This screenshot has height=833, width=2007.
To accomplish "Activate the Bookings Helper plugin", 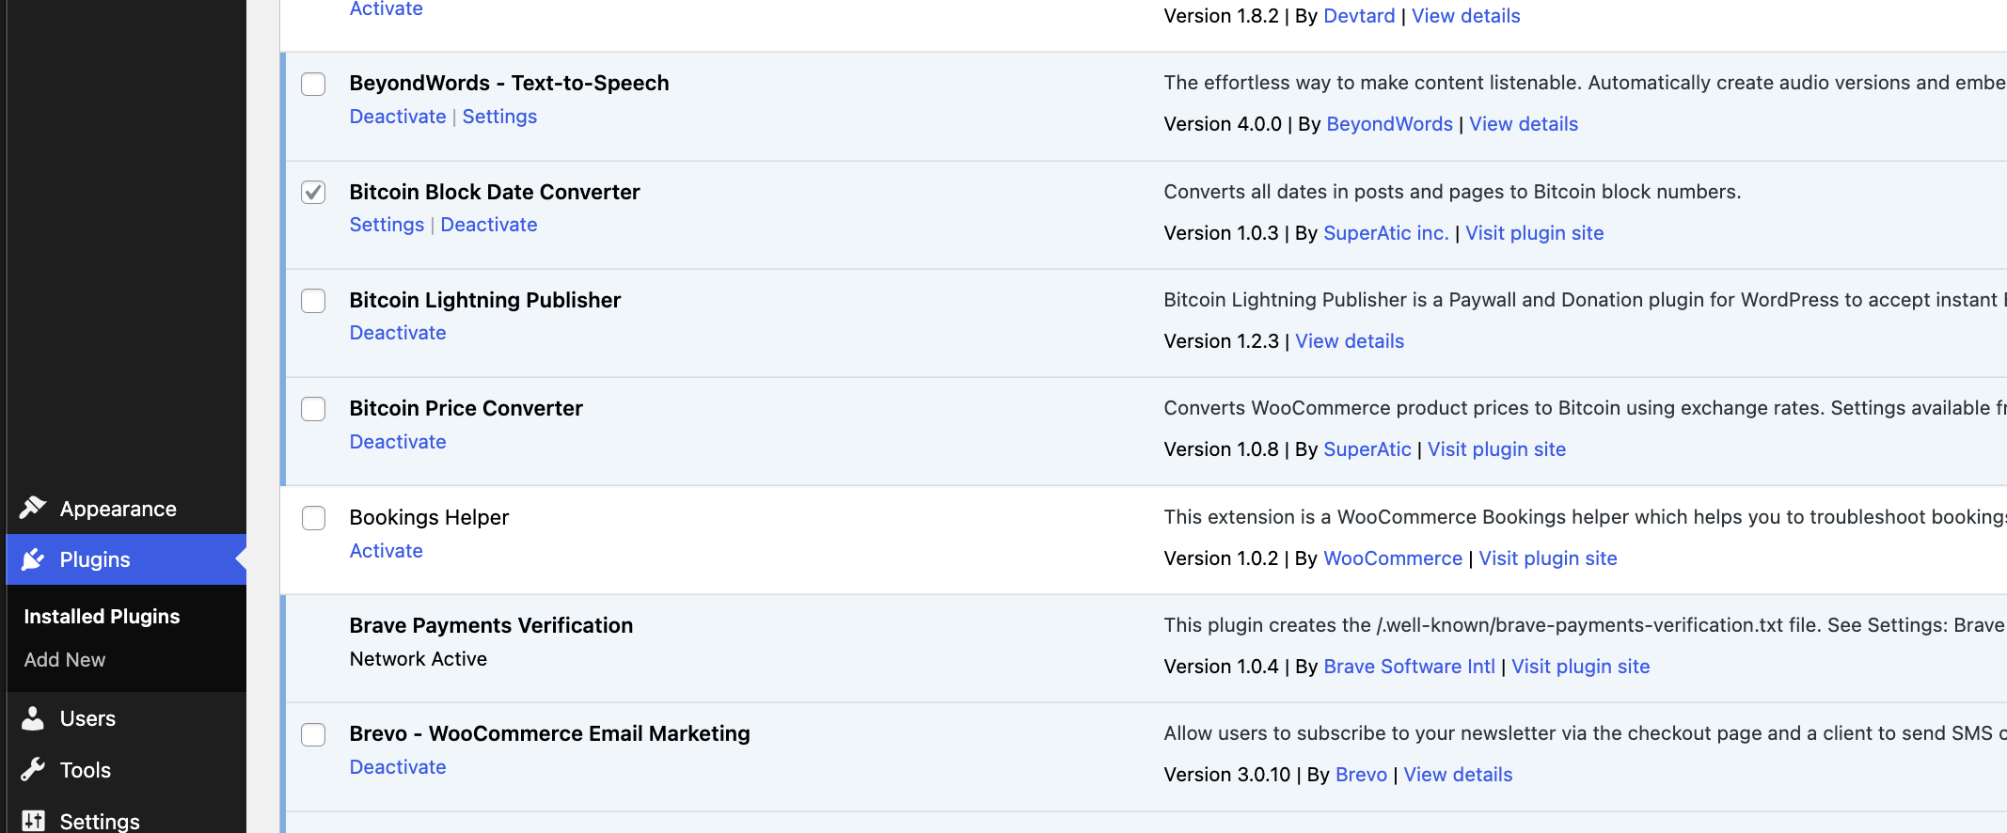I will pyautogui.click(x=386, y=551).
